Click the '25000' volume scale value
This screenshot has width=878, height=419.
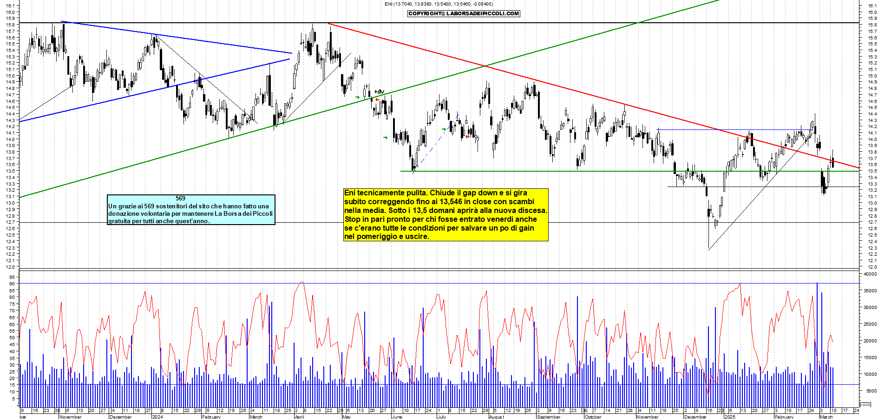pyautogui.click(x=870, y=324)
